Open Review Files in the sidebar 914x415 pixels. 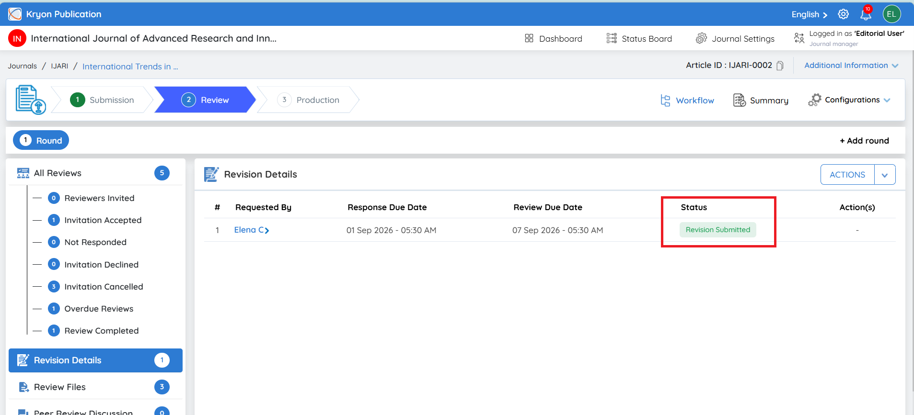(95, 387)
